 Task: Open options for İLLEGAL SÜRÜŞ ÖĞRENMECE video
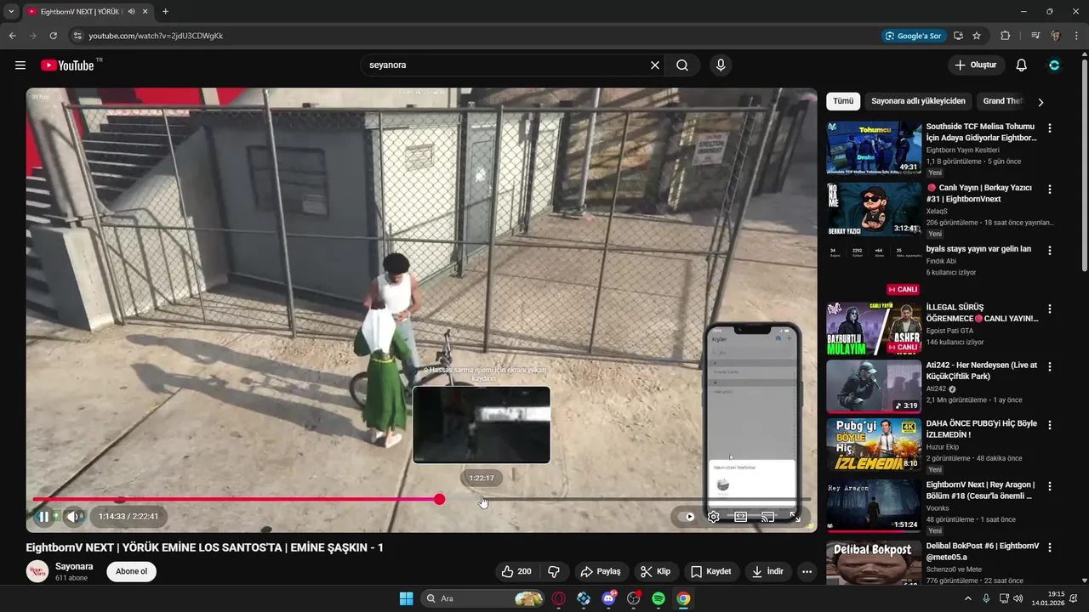click(1050, 309)
